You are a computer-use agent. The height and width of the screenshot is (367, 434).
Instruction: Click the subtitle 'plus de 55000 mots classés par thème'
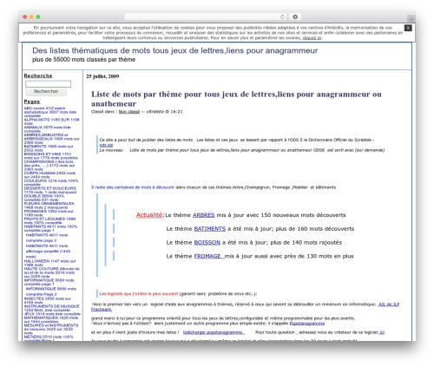coord(83,60)
